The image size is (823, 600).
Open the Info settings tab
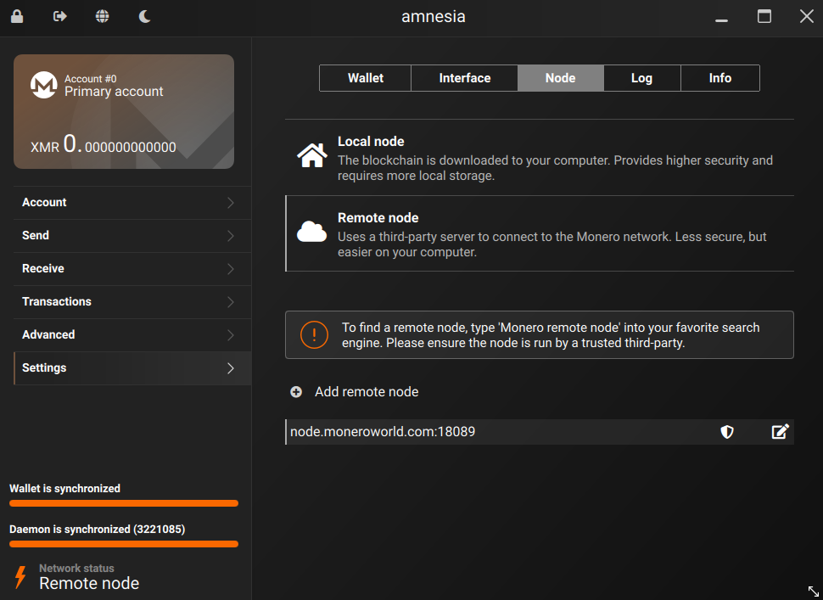coord(720,78)
